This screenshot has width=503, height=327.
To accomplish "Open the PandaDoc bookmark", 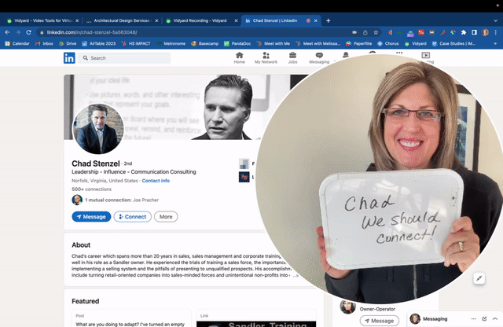I will [237, 44].
